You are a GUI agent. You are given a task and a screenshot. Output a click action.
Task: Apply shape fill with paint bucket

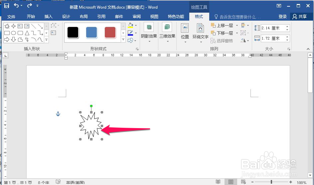click(x=130, y=25)
